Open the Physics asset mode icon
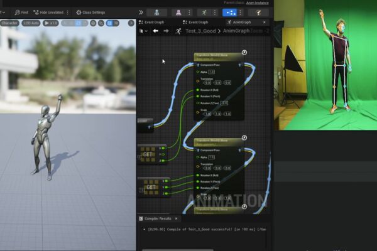 pos(258,13)
